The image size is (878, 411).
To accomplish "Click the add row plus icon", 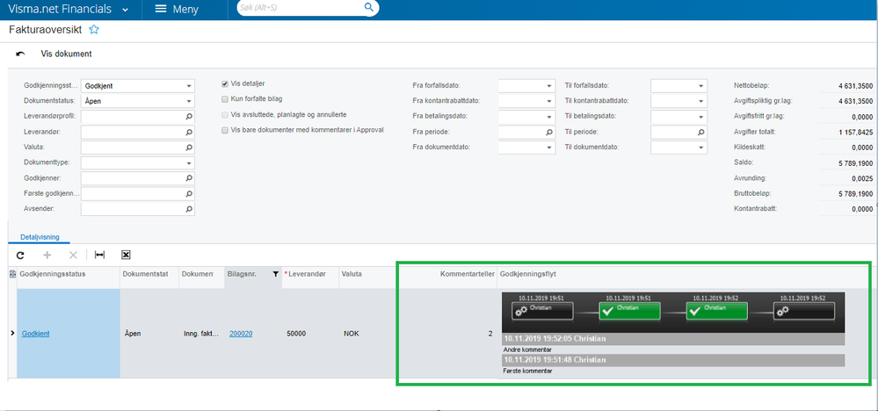I will coord(47,255).
